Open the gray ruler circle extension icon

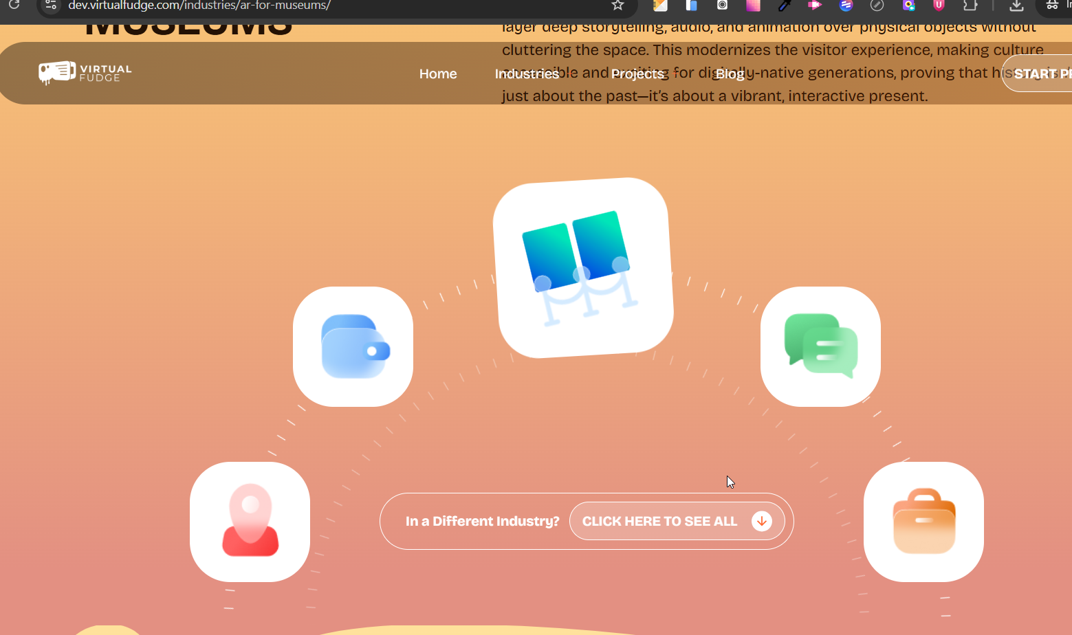(x=877, y=5)
